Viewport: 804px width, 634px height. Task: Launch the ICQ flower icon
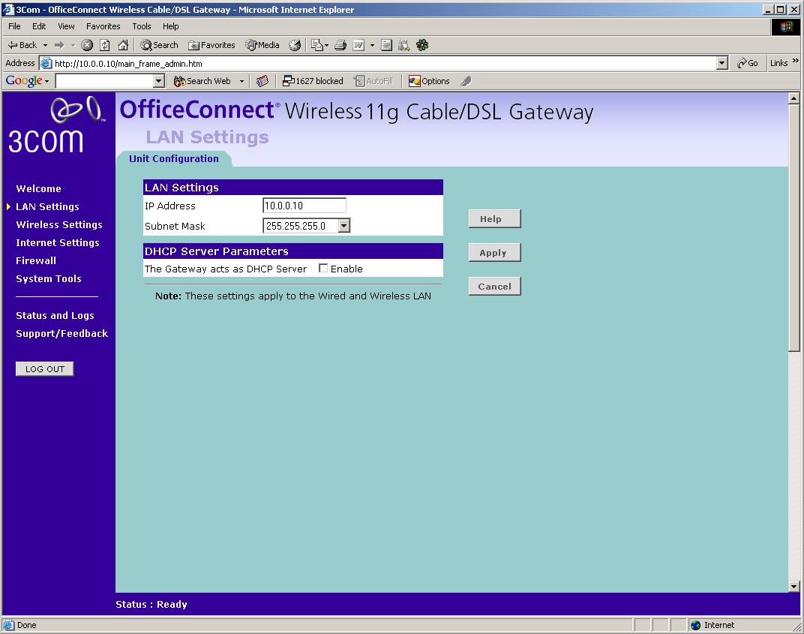tap(422, 45)
